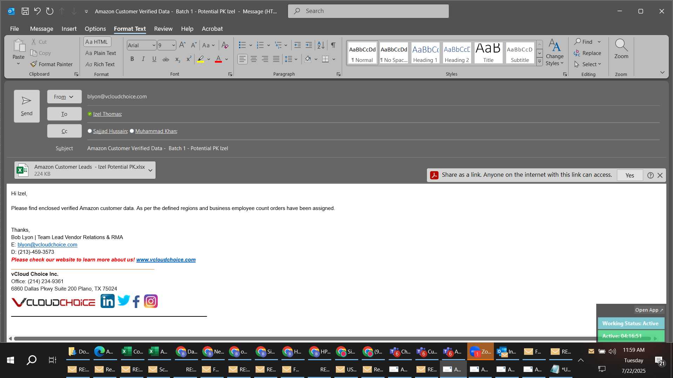This screenshot has width=673, height=378.
Task: Click the Undo arrow in title bar
Action: [38, 11]
